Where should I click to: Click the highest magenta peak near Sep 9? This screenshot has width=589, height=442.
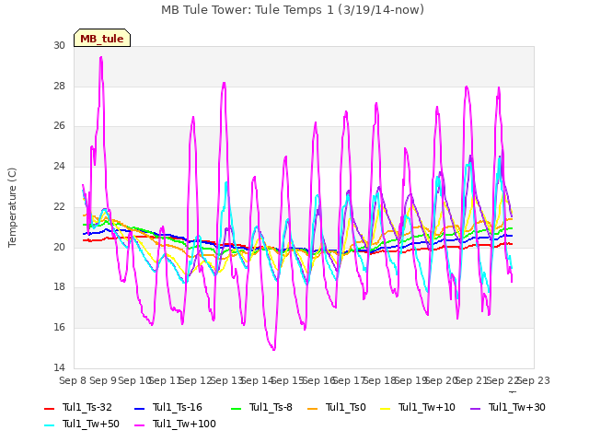100,58
